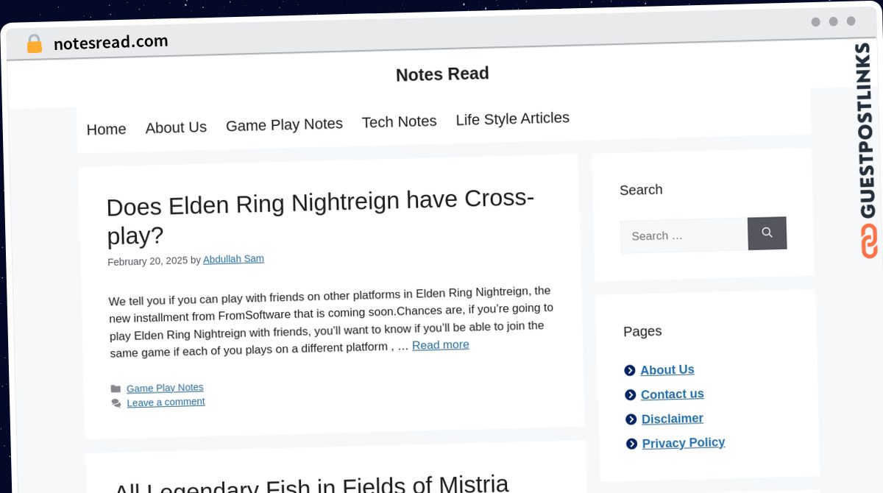The width and height of the screenshot is (883, 493).
Task: Open the Elden Ring Nightreign Cross-play article
Action: (x=320, y=216)
